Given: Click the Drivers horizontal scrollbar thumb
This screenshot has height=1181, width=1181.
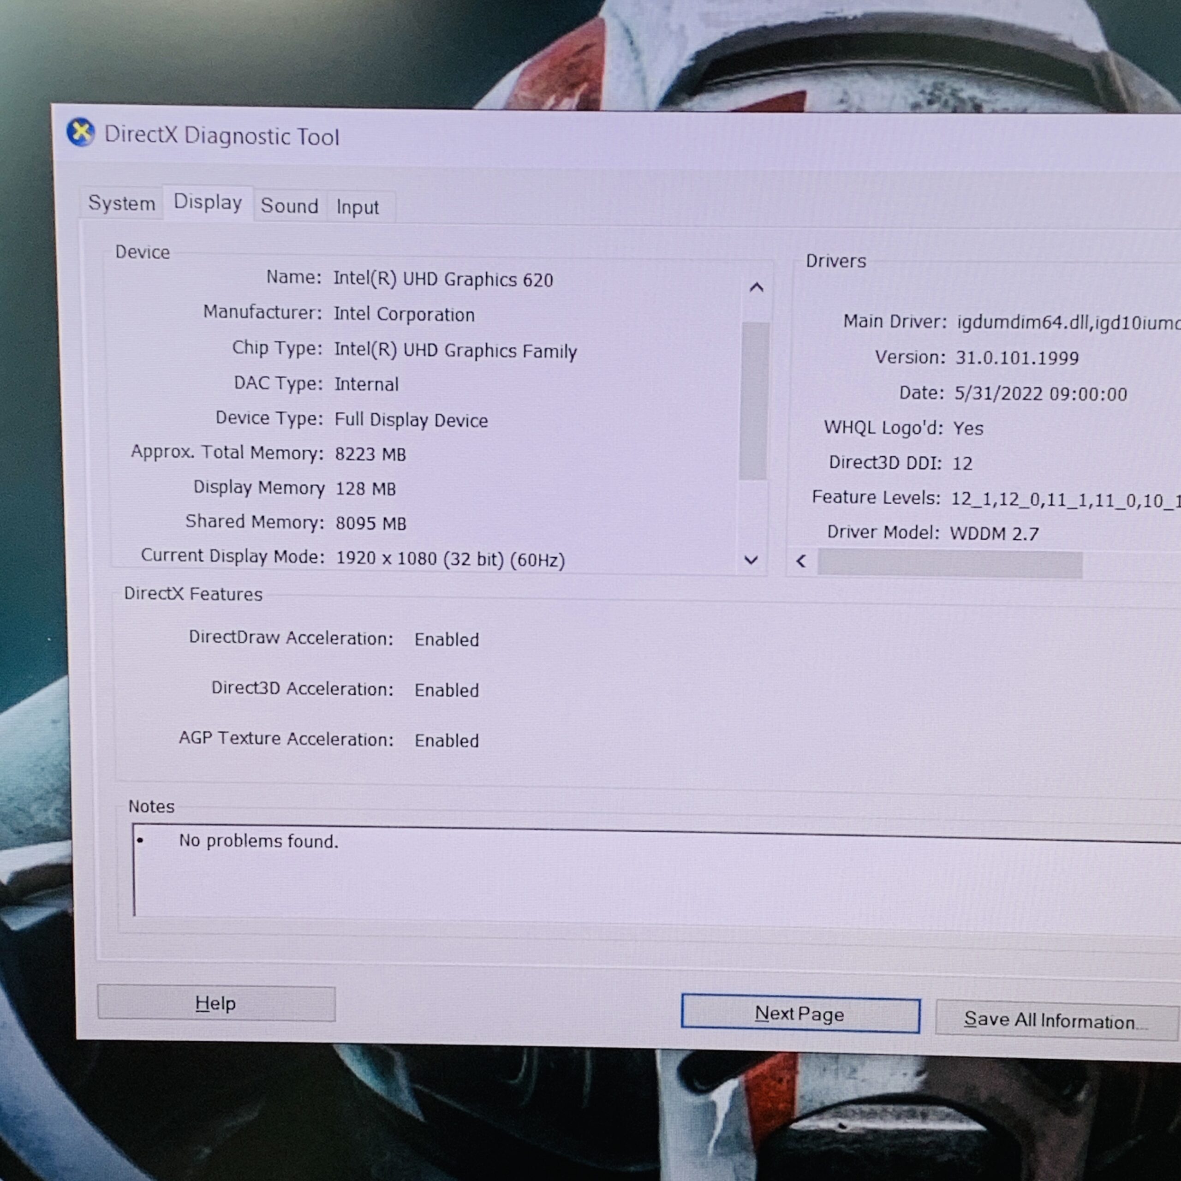Looking at the screenshot, I should [x=949, y=564].
